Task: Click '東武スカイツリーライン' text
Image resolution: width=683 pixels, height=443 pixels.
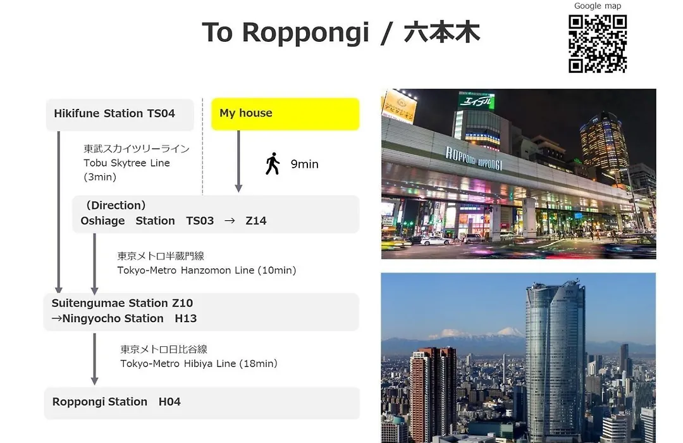Action: [137, 149]
